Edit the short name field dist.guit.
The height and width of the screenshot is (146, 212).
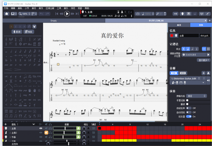[x=205, y=35]
